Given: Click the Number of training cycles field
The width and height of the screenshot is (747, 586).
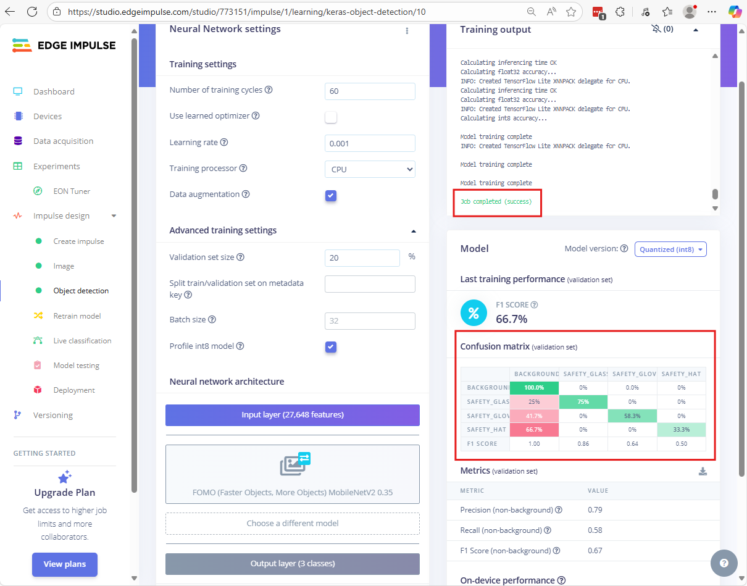Looking at the screenshot, I should point(370,91).
